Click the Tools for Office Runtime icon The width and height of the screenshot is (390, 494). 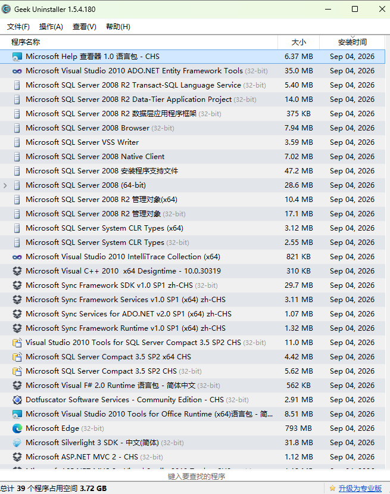click(x=17, y=414)
